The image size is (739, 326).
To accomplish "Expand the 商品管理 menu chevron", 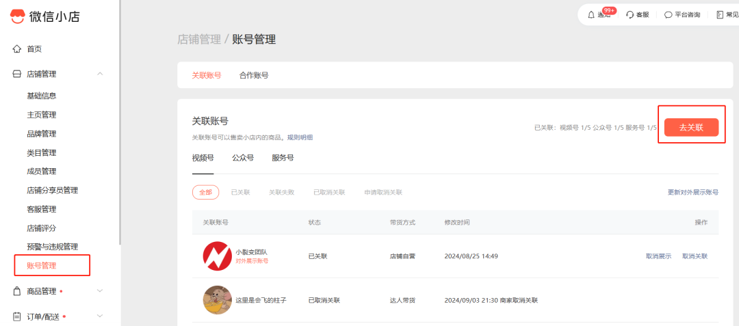I will [x=100, y=291].
